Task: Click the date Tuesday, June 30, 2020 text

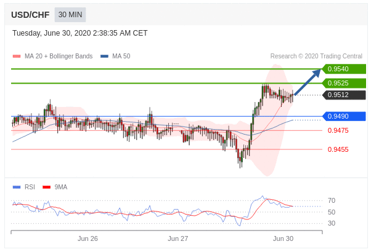Action: [x=79, y=33]
